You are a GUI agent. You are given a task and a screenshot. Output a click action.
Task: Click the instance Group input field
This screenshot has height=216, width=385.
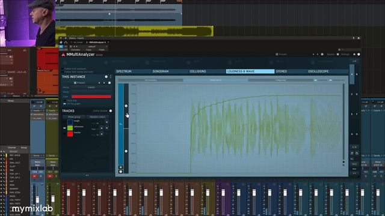click(x=91, y=92)
